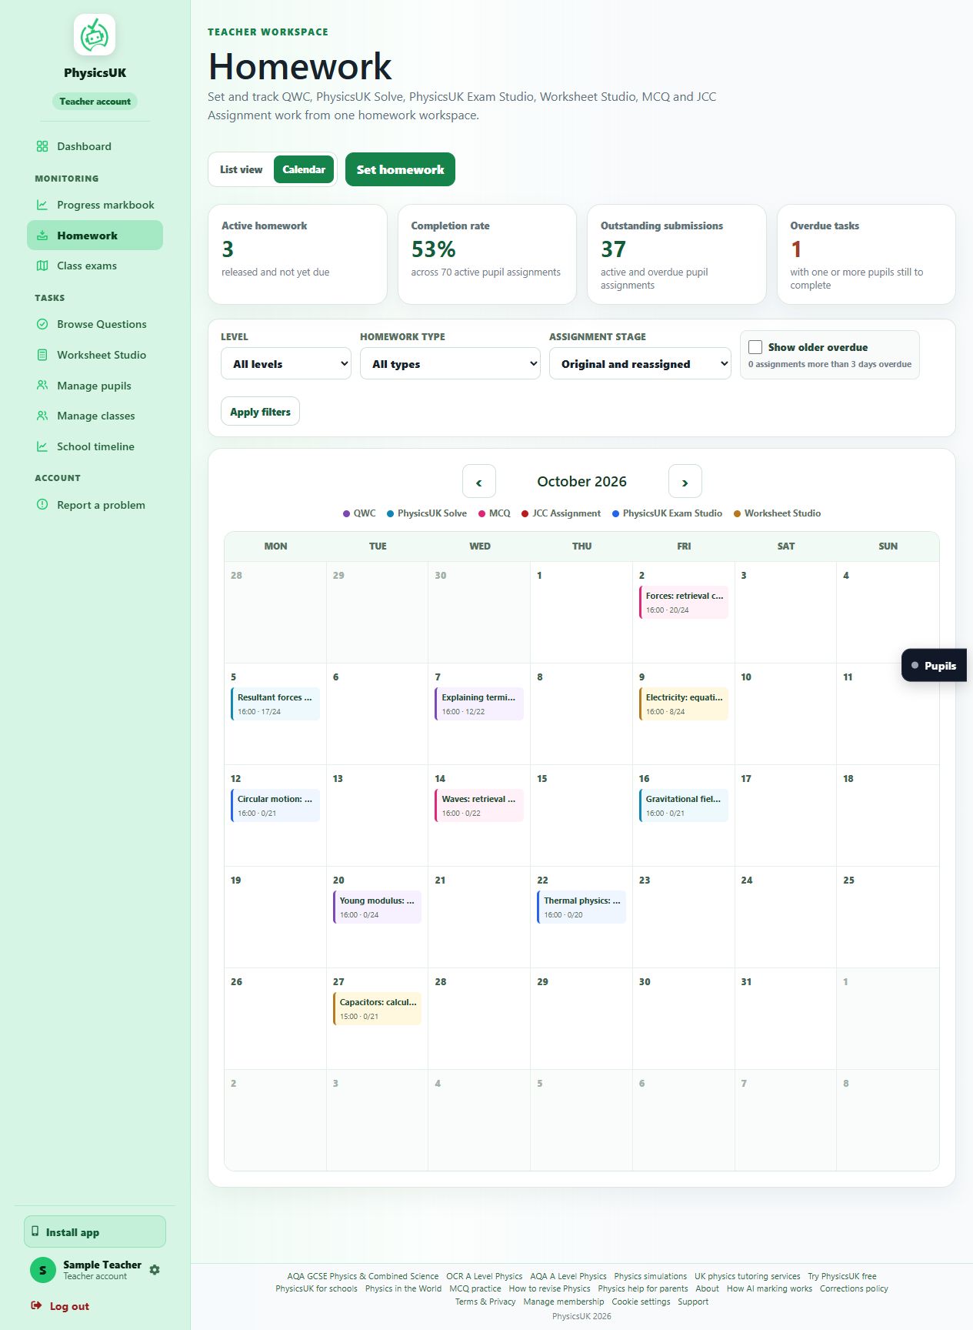The image size is (973, 1330).
Task: Open Electricity: equati... homework on Oct 9
Action: (684, 703)
